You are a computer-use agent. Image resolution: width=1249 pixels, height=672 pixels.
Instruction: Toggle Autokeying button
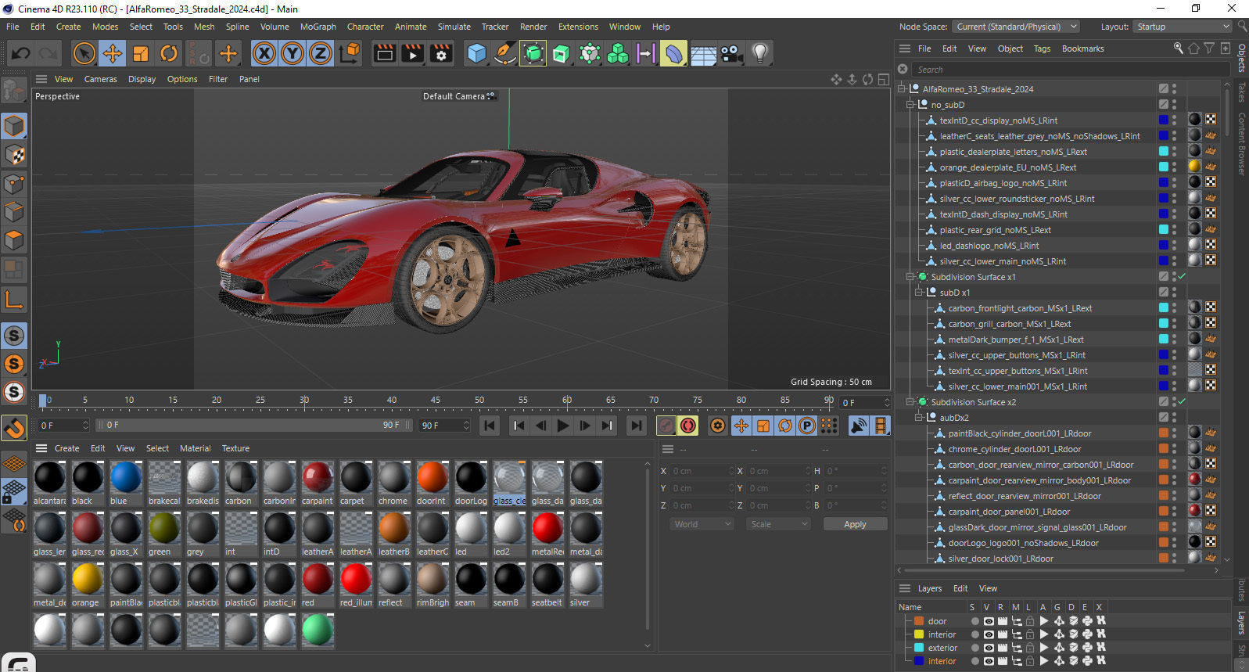(x=688, y=426)
